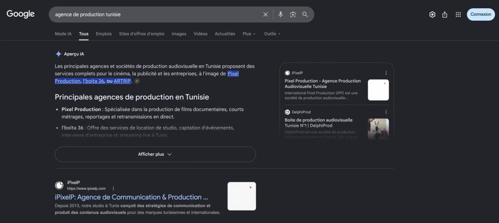The image size is (499, 223).
Task: Open quick settings gear icon
Action: (432, 15)
